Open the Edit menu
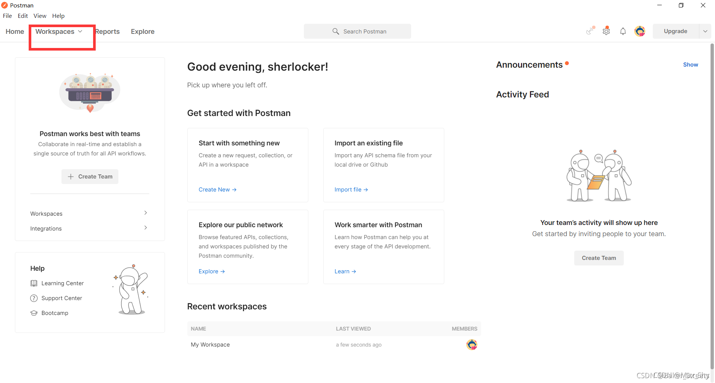Image resolution: width=715 pixels, height=383 pixels. (23, 16)
